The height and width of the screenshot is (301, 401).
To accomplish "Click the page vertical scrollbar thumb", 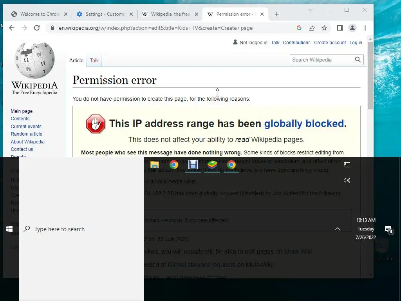I will pos(370,76).
